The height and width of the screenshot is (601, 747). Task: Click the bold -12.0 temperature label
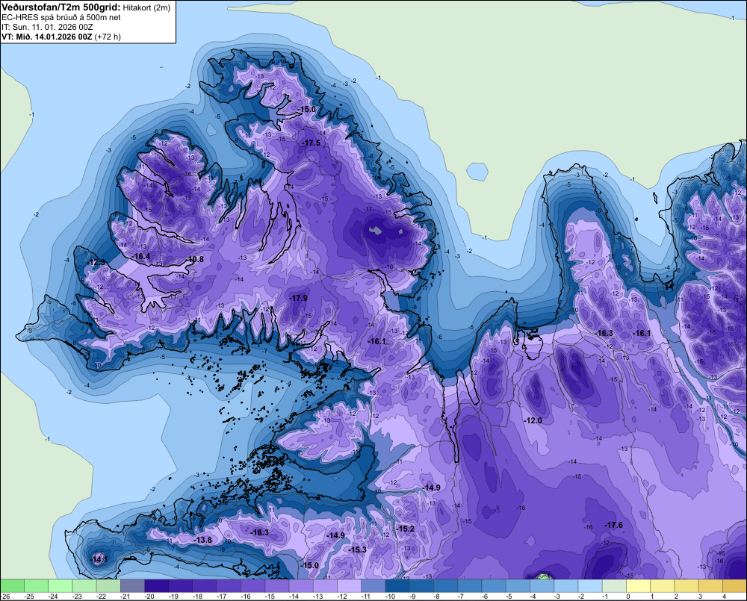point(533,420)
